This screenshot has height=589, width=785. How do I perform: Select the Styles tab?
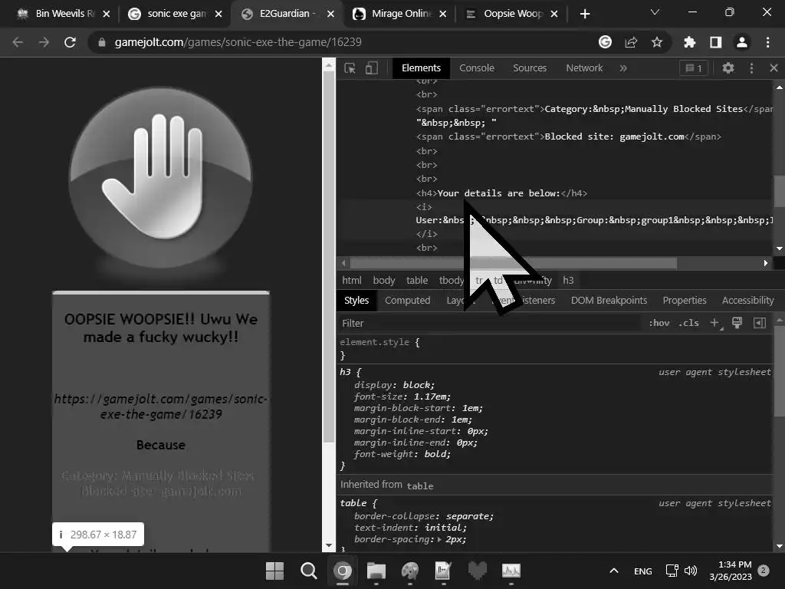coord(356,300)
